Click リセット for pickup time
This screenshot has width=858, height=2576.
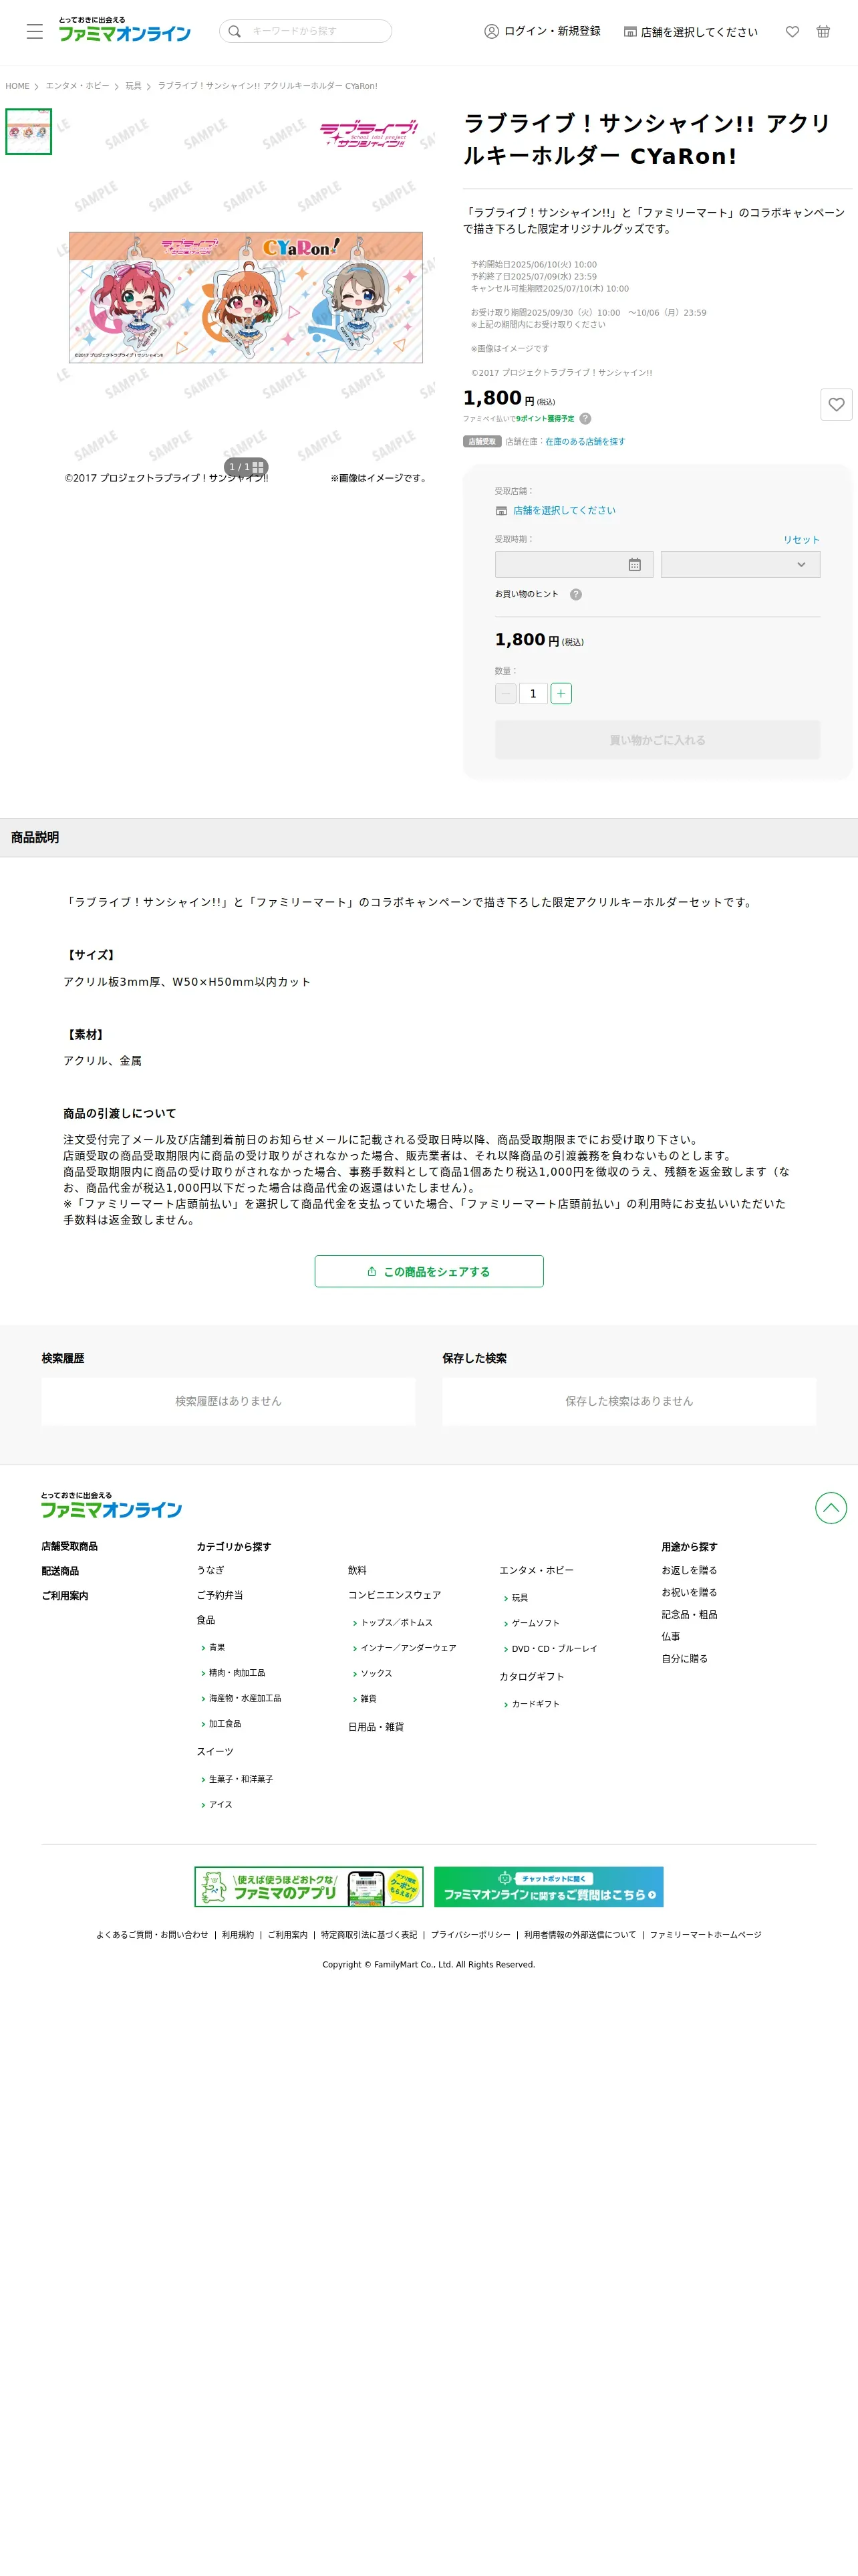pos(801,539)
